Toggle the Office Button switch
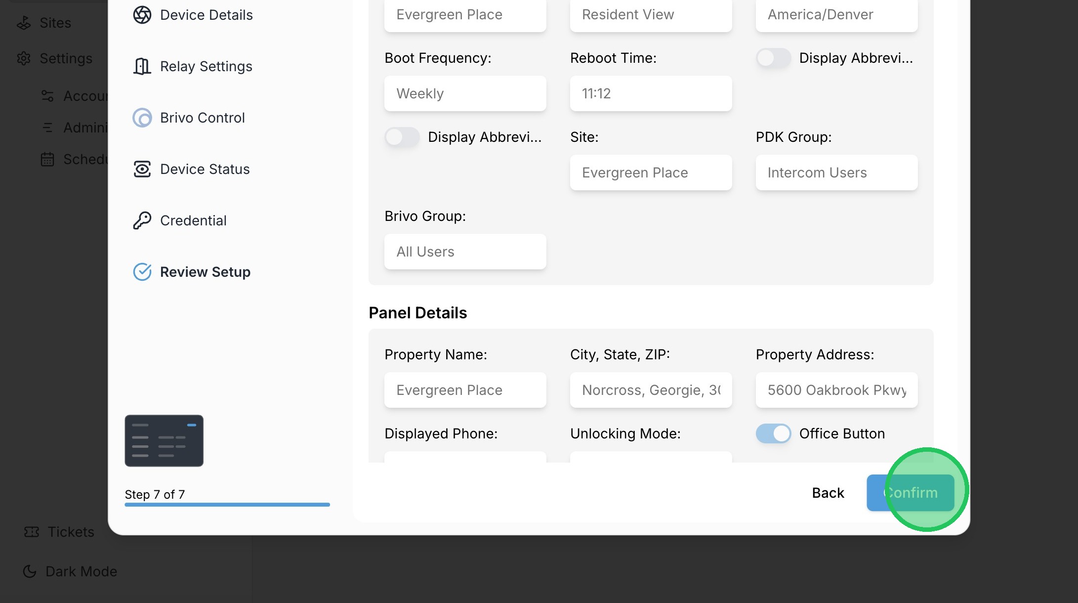 (x=773, y=433)
